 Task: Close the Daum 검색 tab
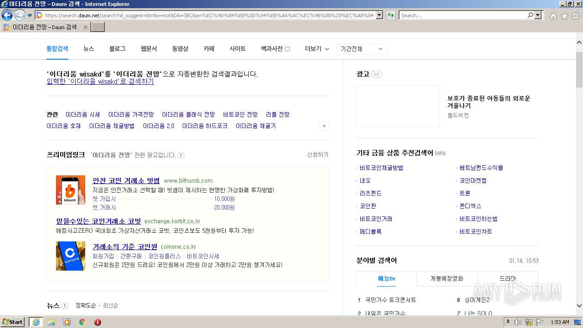(x=85, y=27)
